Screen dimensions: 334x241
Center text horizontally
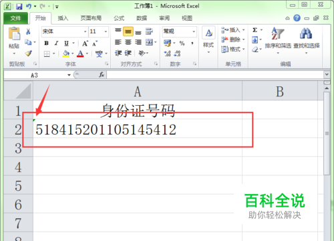[128, 42]
